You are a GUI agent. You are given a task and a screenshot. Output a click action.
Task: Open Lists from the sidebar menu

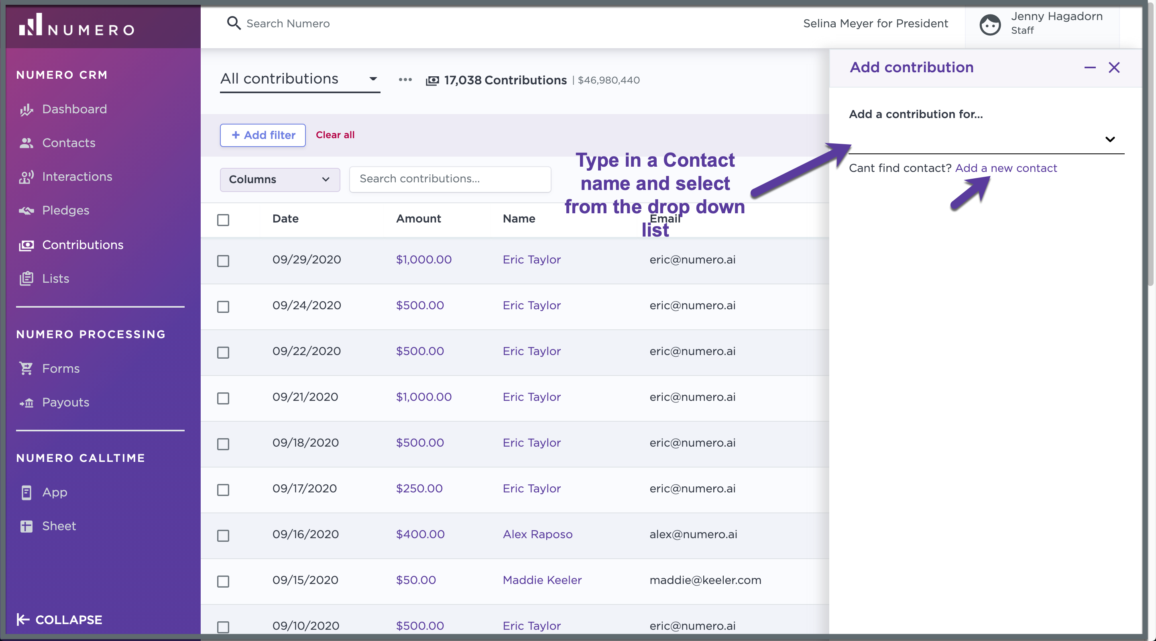click(x=56, y=279)
